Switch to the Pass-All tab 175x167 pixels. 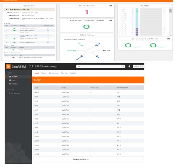pyautogui.click(x=73, y=73)
